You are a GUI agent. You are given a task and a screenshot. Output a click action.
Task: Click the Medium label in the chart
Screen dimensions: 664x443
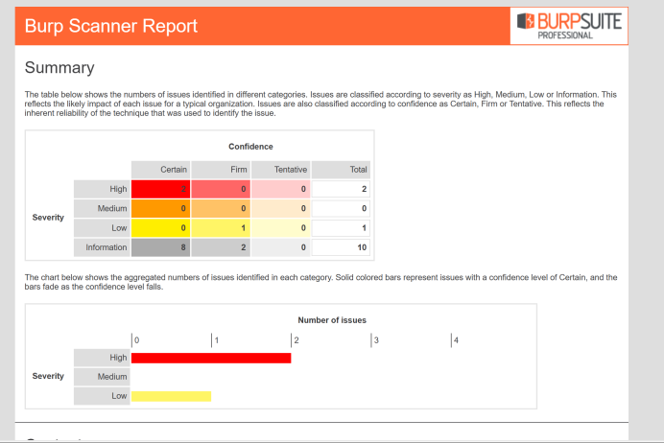[102, 377]
